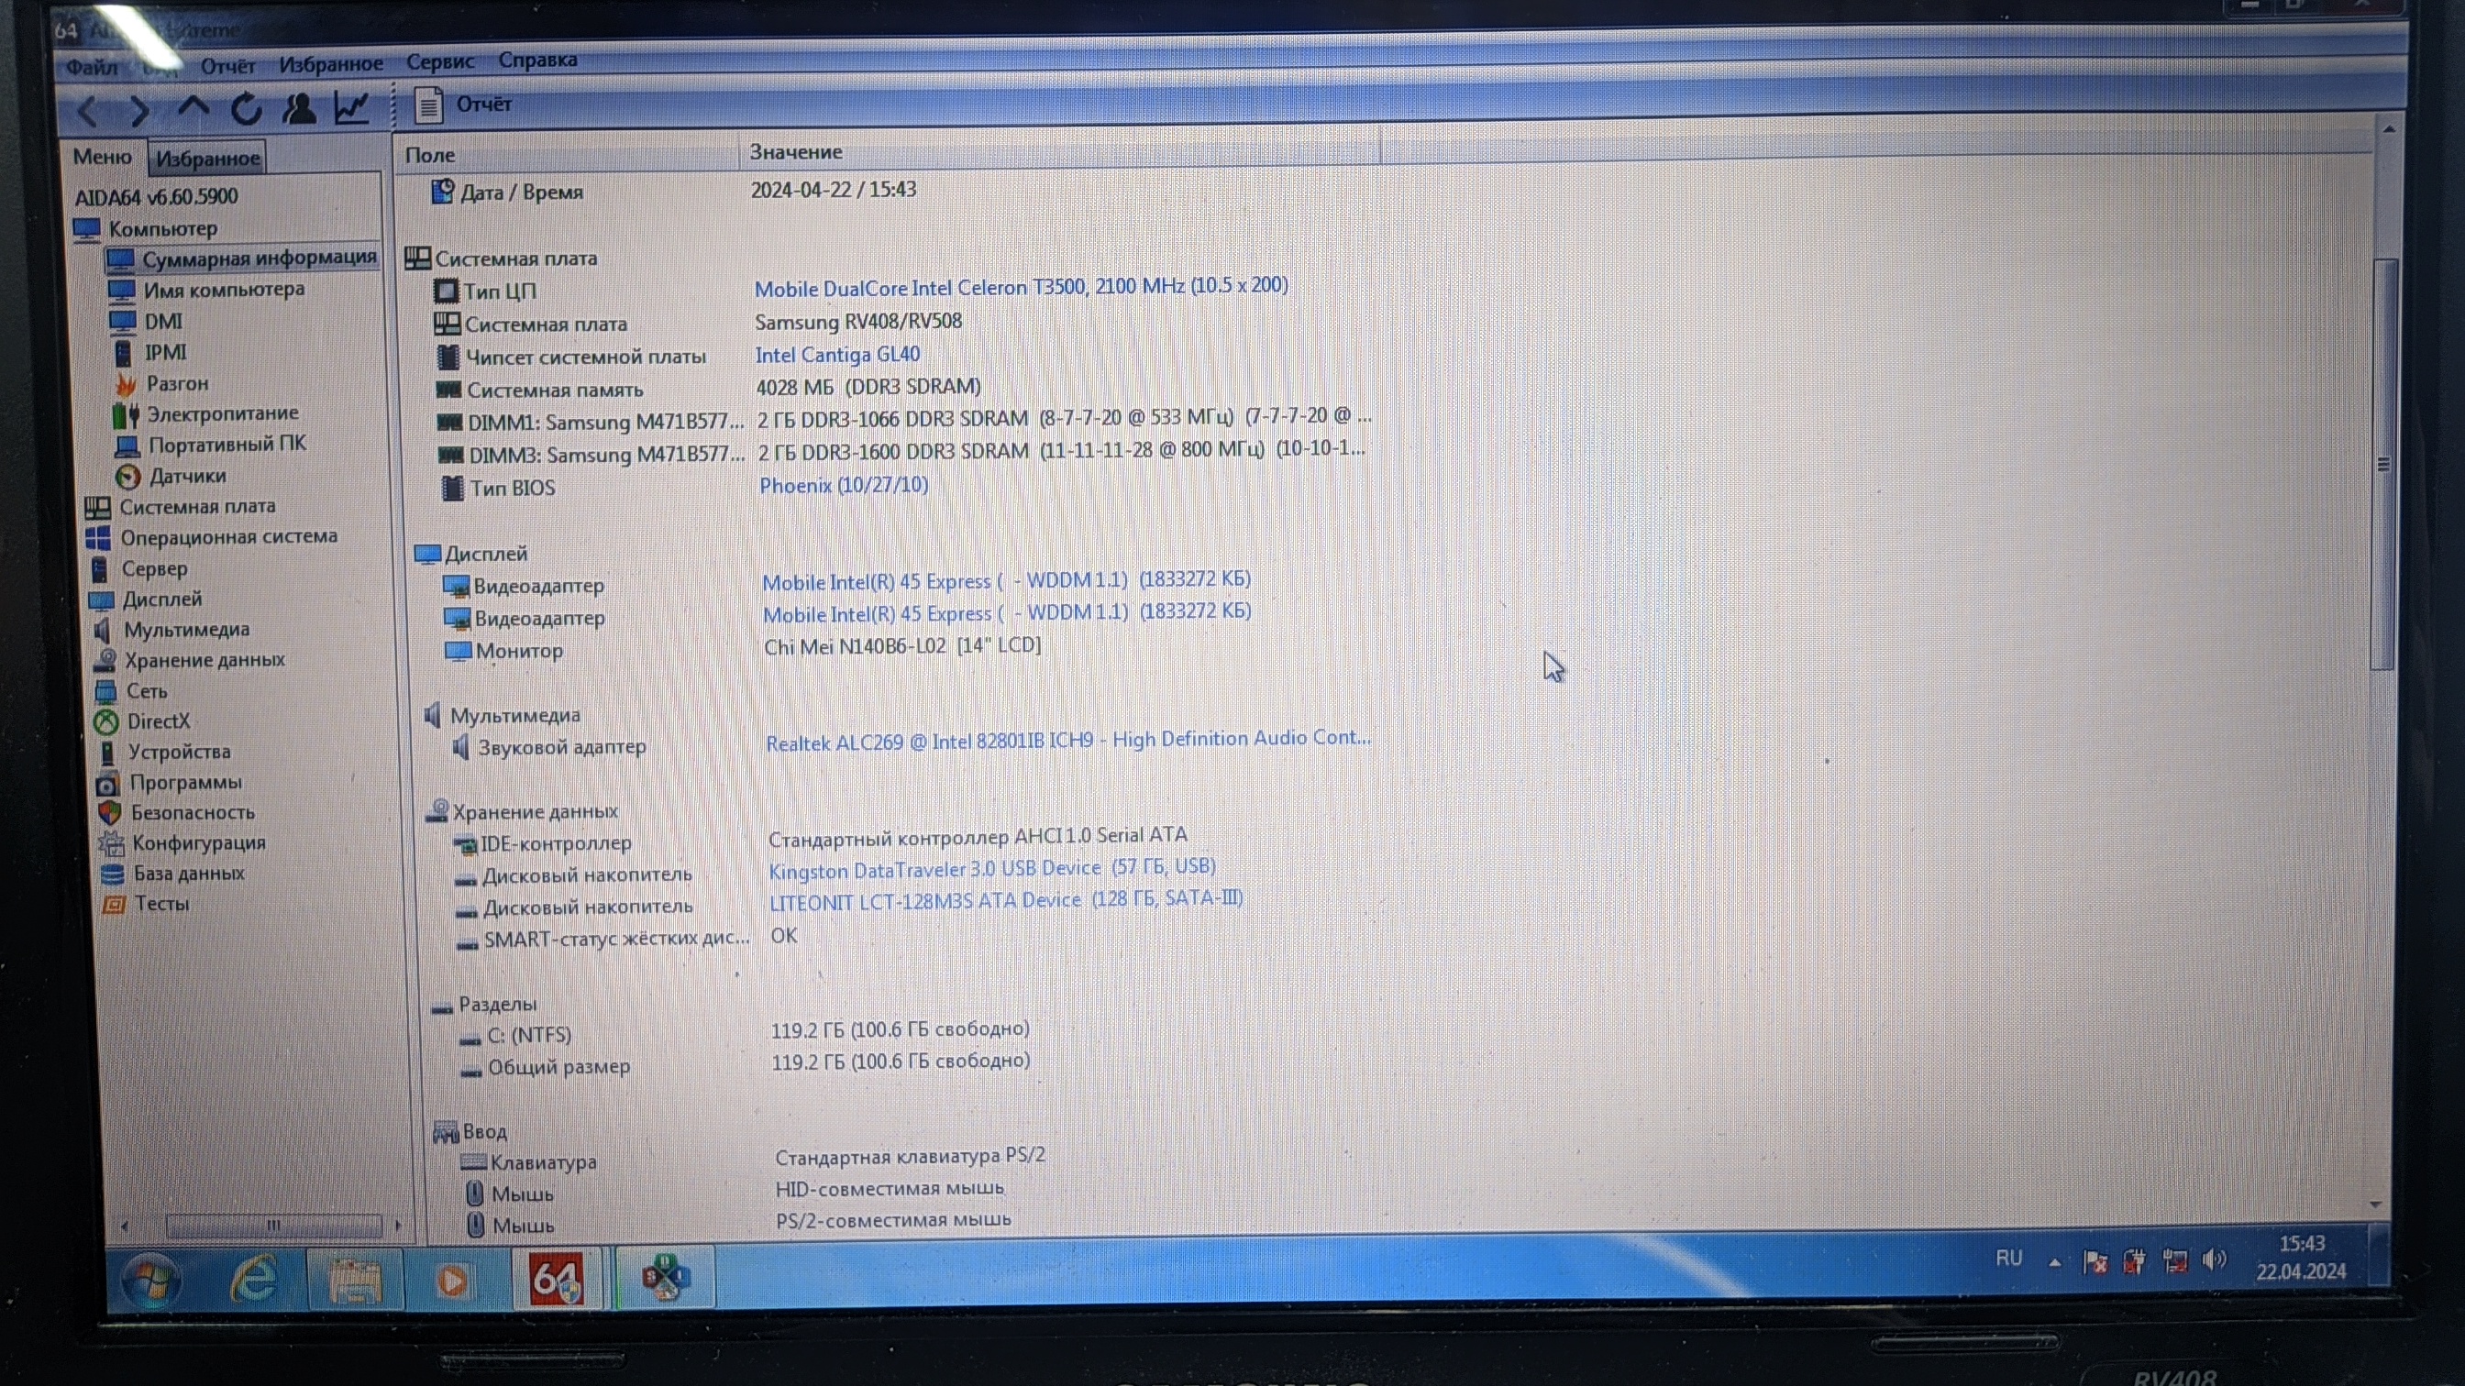Viewport: 2465px width, 1386px height.
Task: Select 4028 МБ (DDR3 SDRAM) value
Action: pos(868,388)
